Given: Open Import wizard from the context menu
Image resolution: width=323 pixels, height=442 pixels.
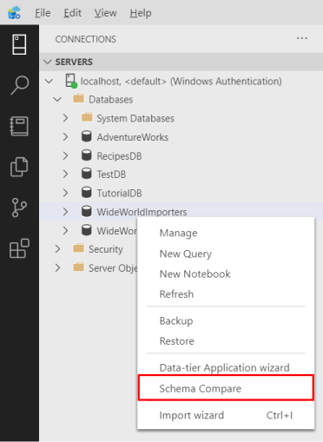Looking at the screenshot, I should click(x=226, y=415).
